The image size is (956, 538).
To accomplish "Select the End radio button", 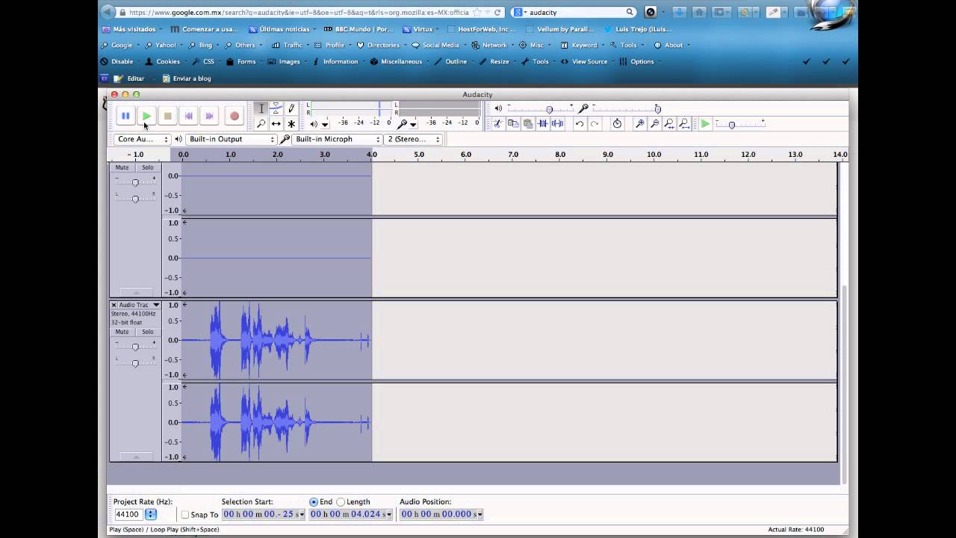I will [314, 502].
